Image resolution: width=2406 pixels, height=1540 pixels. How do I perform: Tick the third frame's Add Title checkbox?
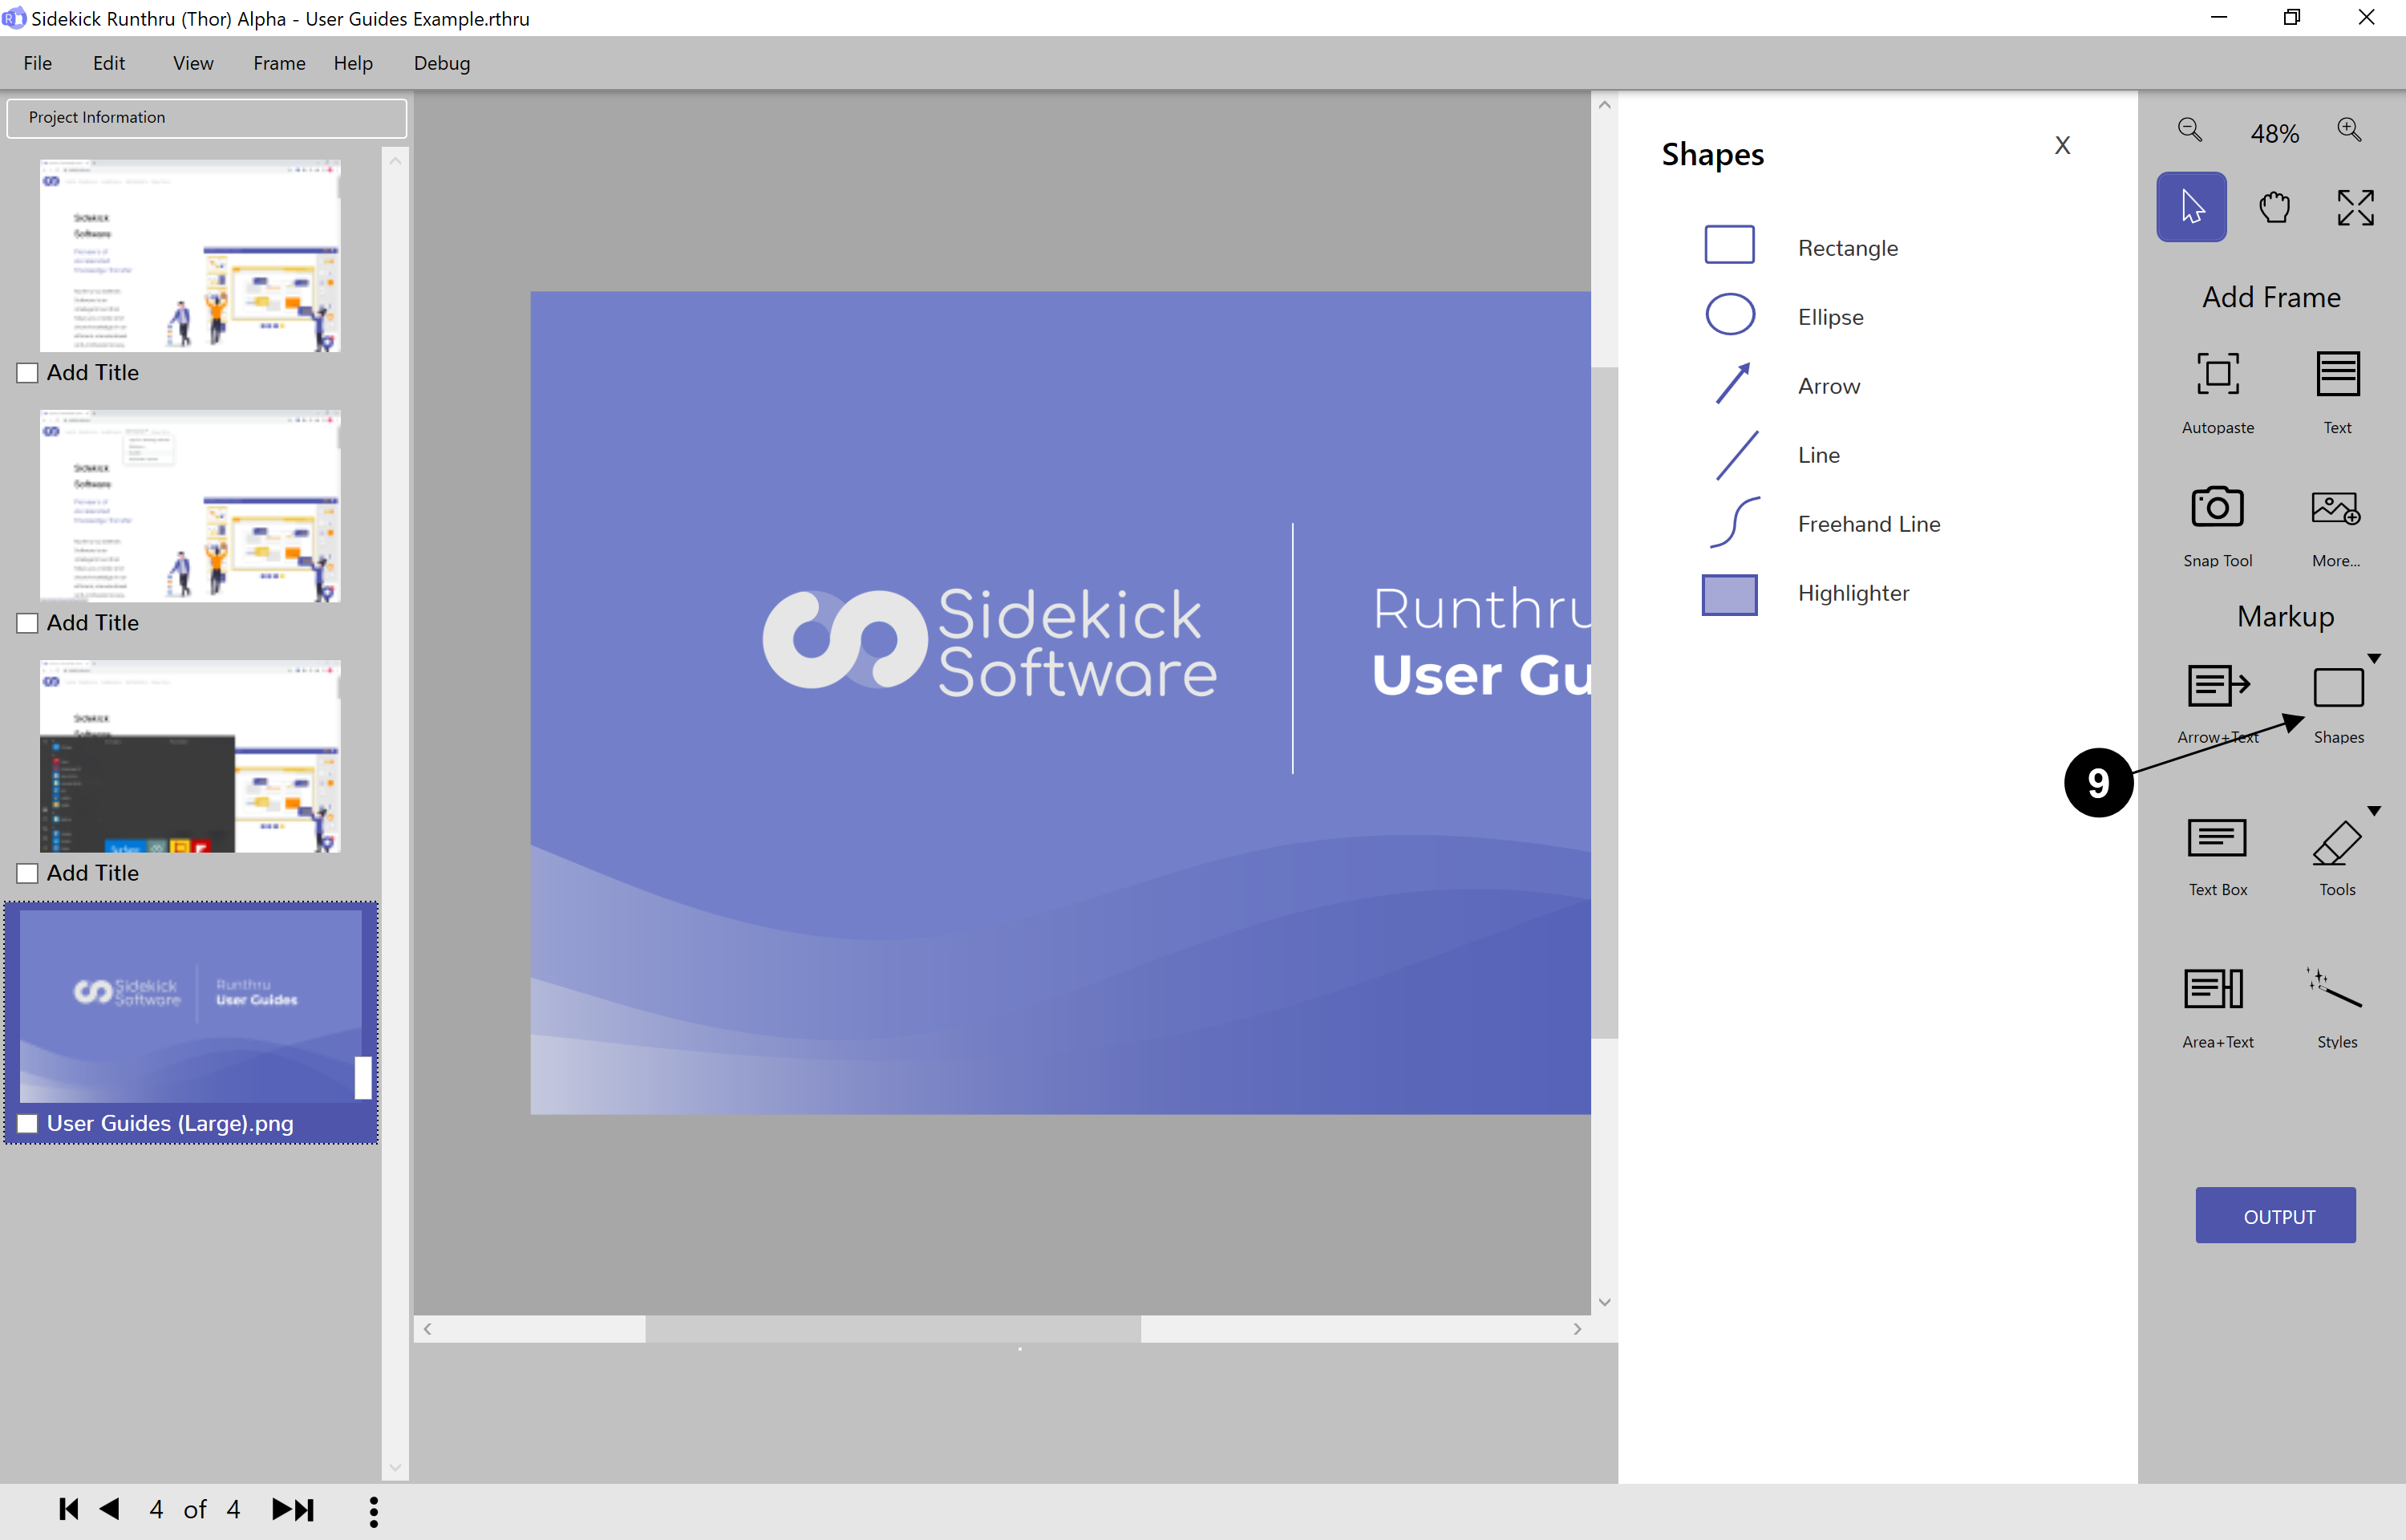pos(27,873)
